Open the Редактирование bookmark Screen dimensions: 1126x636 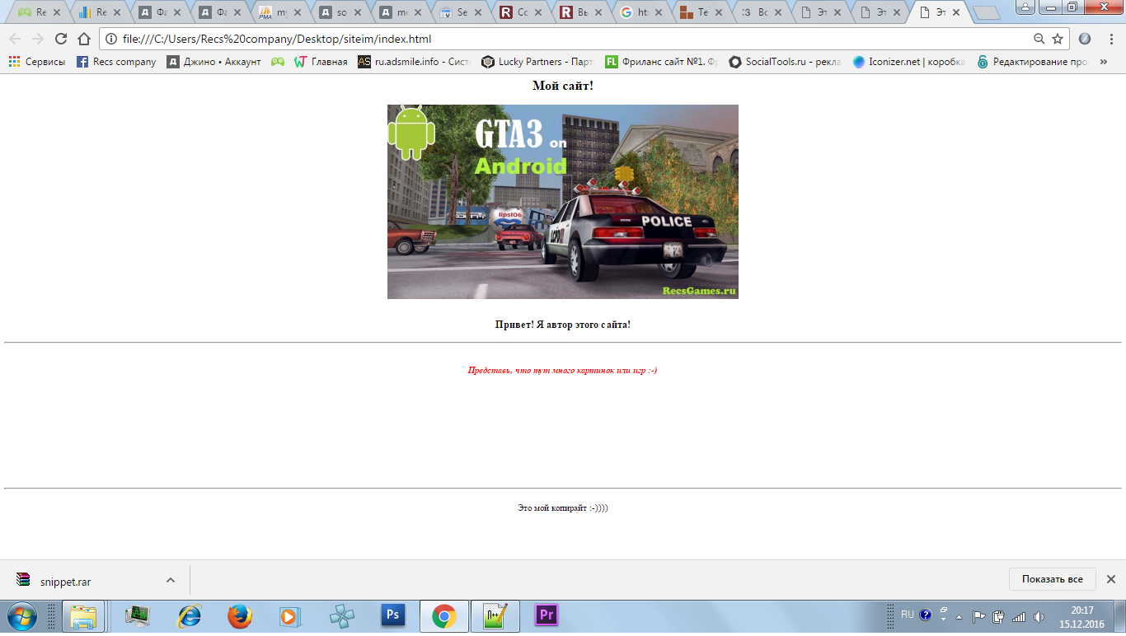coord(1033,62)
